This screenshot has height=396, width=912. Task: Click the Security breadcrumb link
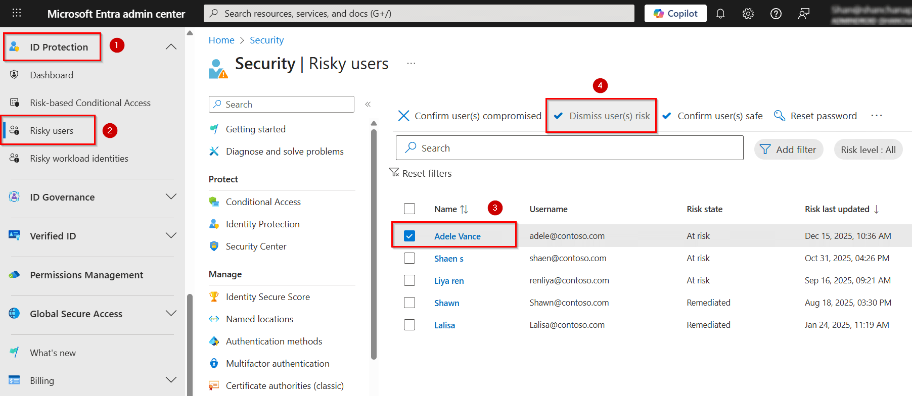266,40
